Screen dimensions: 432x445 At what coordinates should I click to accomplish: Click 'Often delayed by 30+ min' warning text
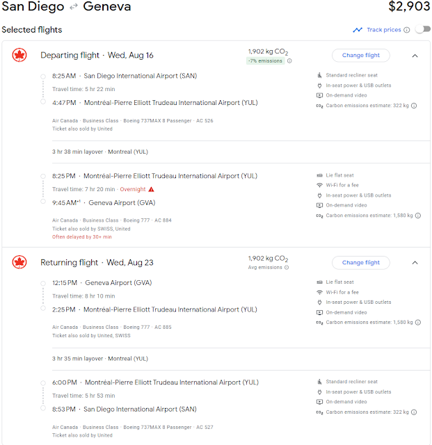(x=82, y=237)
